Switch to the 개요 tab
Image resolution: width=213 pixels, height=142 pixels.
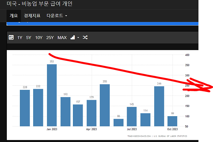pos(14,16)
